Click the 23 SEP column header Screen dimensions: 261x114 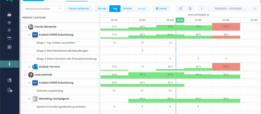coord(254,20)
